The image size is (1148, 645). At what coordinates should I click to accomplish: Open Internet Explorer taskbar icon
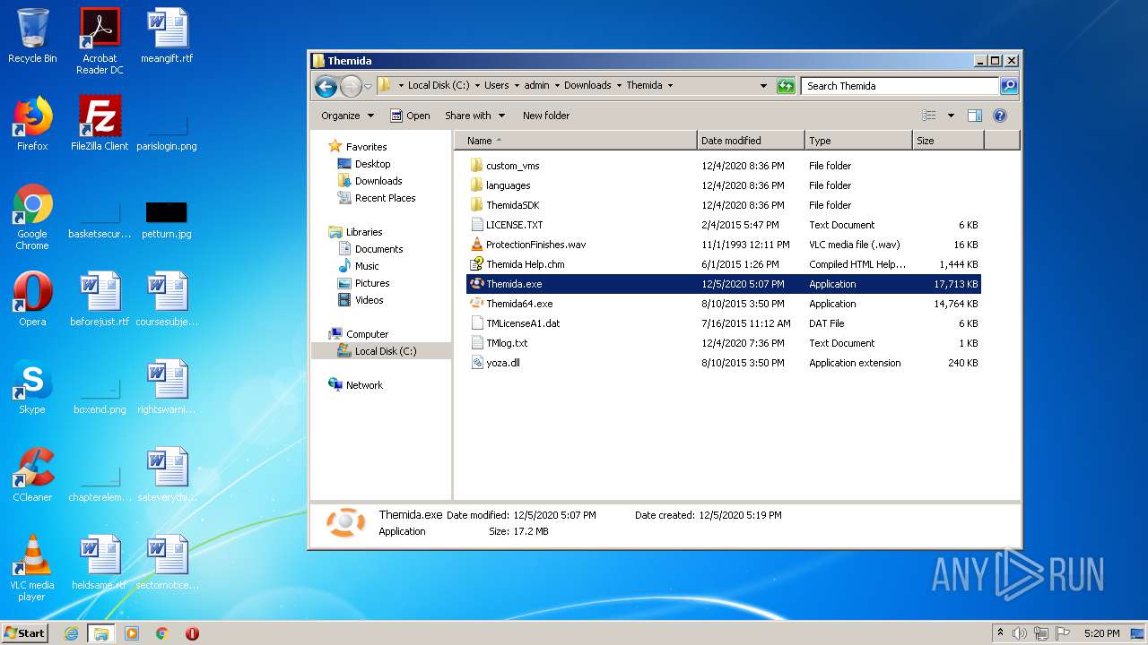[71, 633]
